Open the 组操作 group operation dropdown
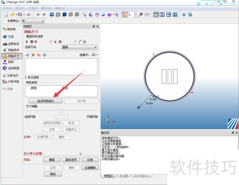Viewport: 239px width, 185px height. pyautogui.click(x=95, y=55)
